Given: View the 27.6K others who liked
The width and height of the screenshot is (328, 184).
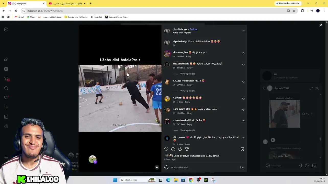Looking at the screenshot, I should (x=213, y=156).
